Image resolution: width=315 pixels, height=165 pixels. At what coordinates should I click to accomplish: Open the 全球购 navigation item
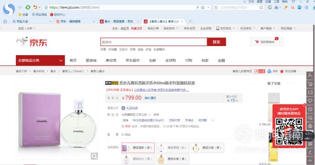point(171,60)
